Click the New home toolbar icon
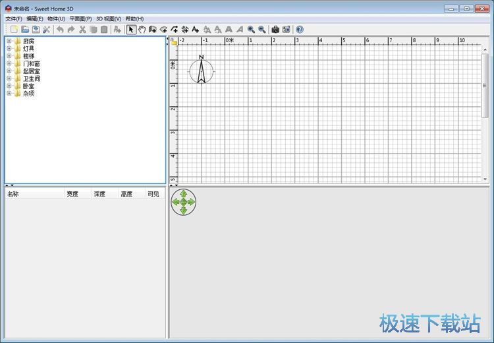494x343 pixels. click(x=14, y=29)
